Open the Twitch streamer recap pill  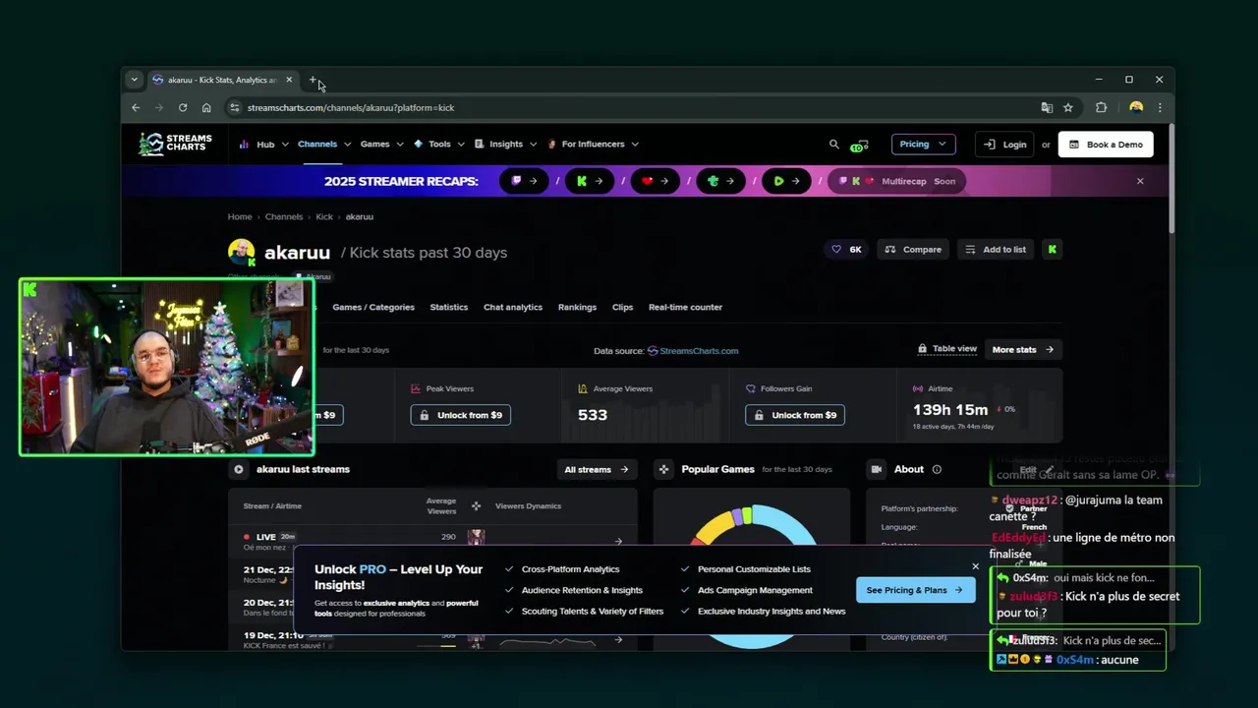click(x=524, y=181)
